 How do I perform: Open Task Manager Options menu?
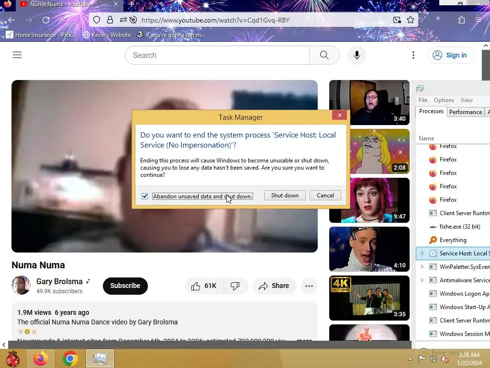click(x=444, y=100)
